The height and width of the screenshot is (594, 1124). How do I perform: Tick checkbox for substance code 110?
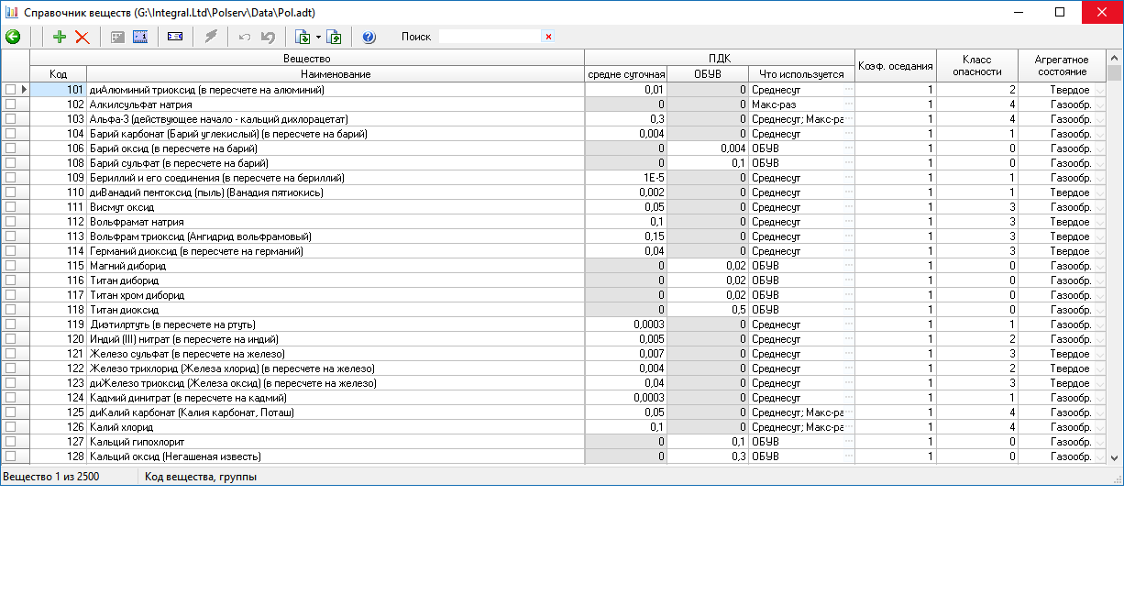(x=10, y=192)
